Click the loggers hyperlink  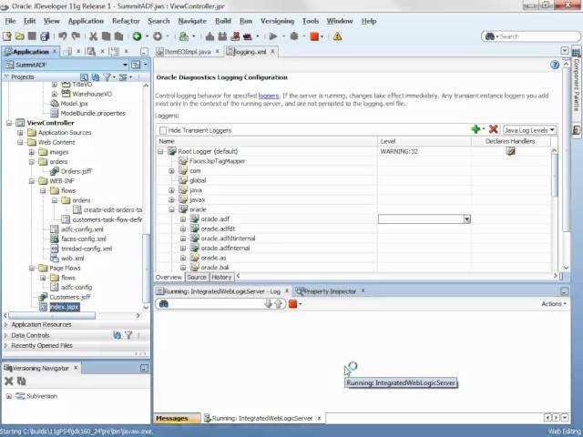pyautogui.click(x=269, y=96)
